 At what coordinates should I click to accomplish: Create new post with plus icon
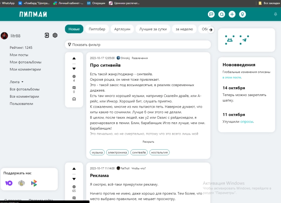[x=232, y=14]
